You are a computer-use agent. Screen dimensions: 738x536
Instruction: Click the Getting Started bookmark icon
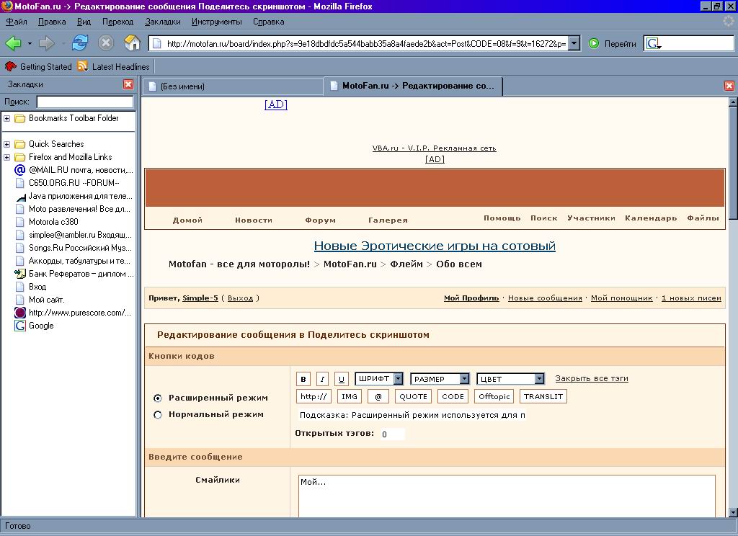pyautogui.click(x=10, y=66)
